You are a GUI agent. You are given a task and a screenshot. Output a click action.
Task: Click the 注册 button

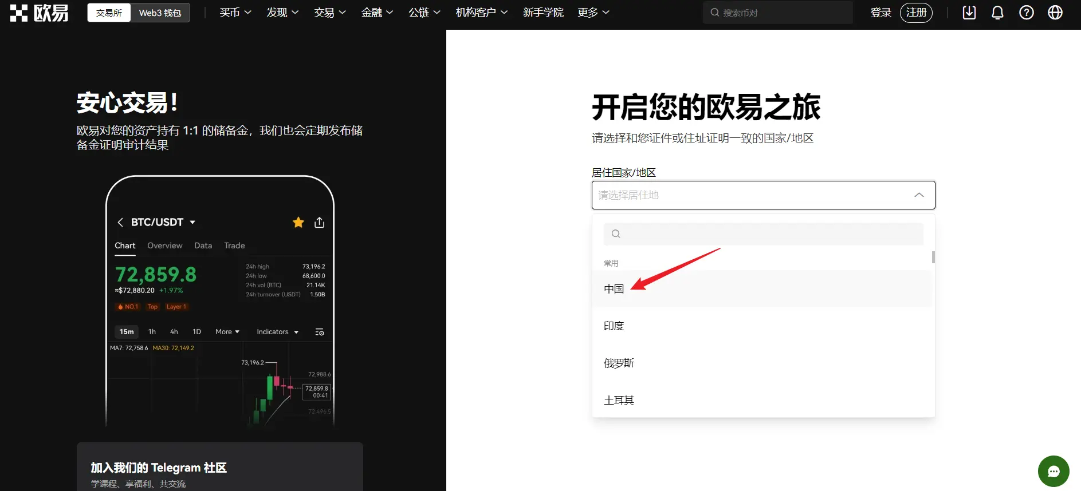click(x=916, y=13)
